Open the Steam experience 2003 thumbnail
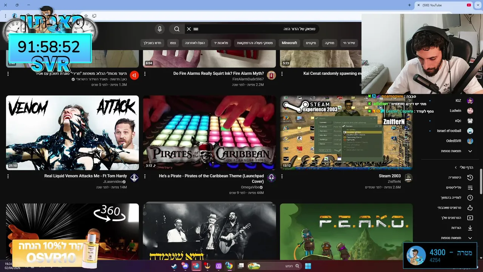The width and height of the screenshot is (483, 272). (x=346, y=133)
